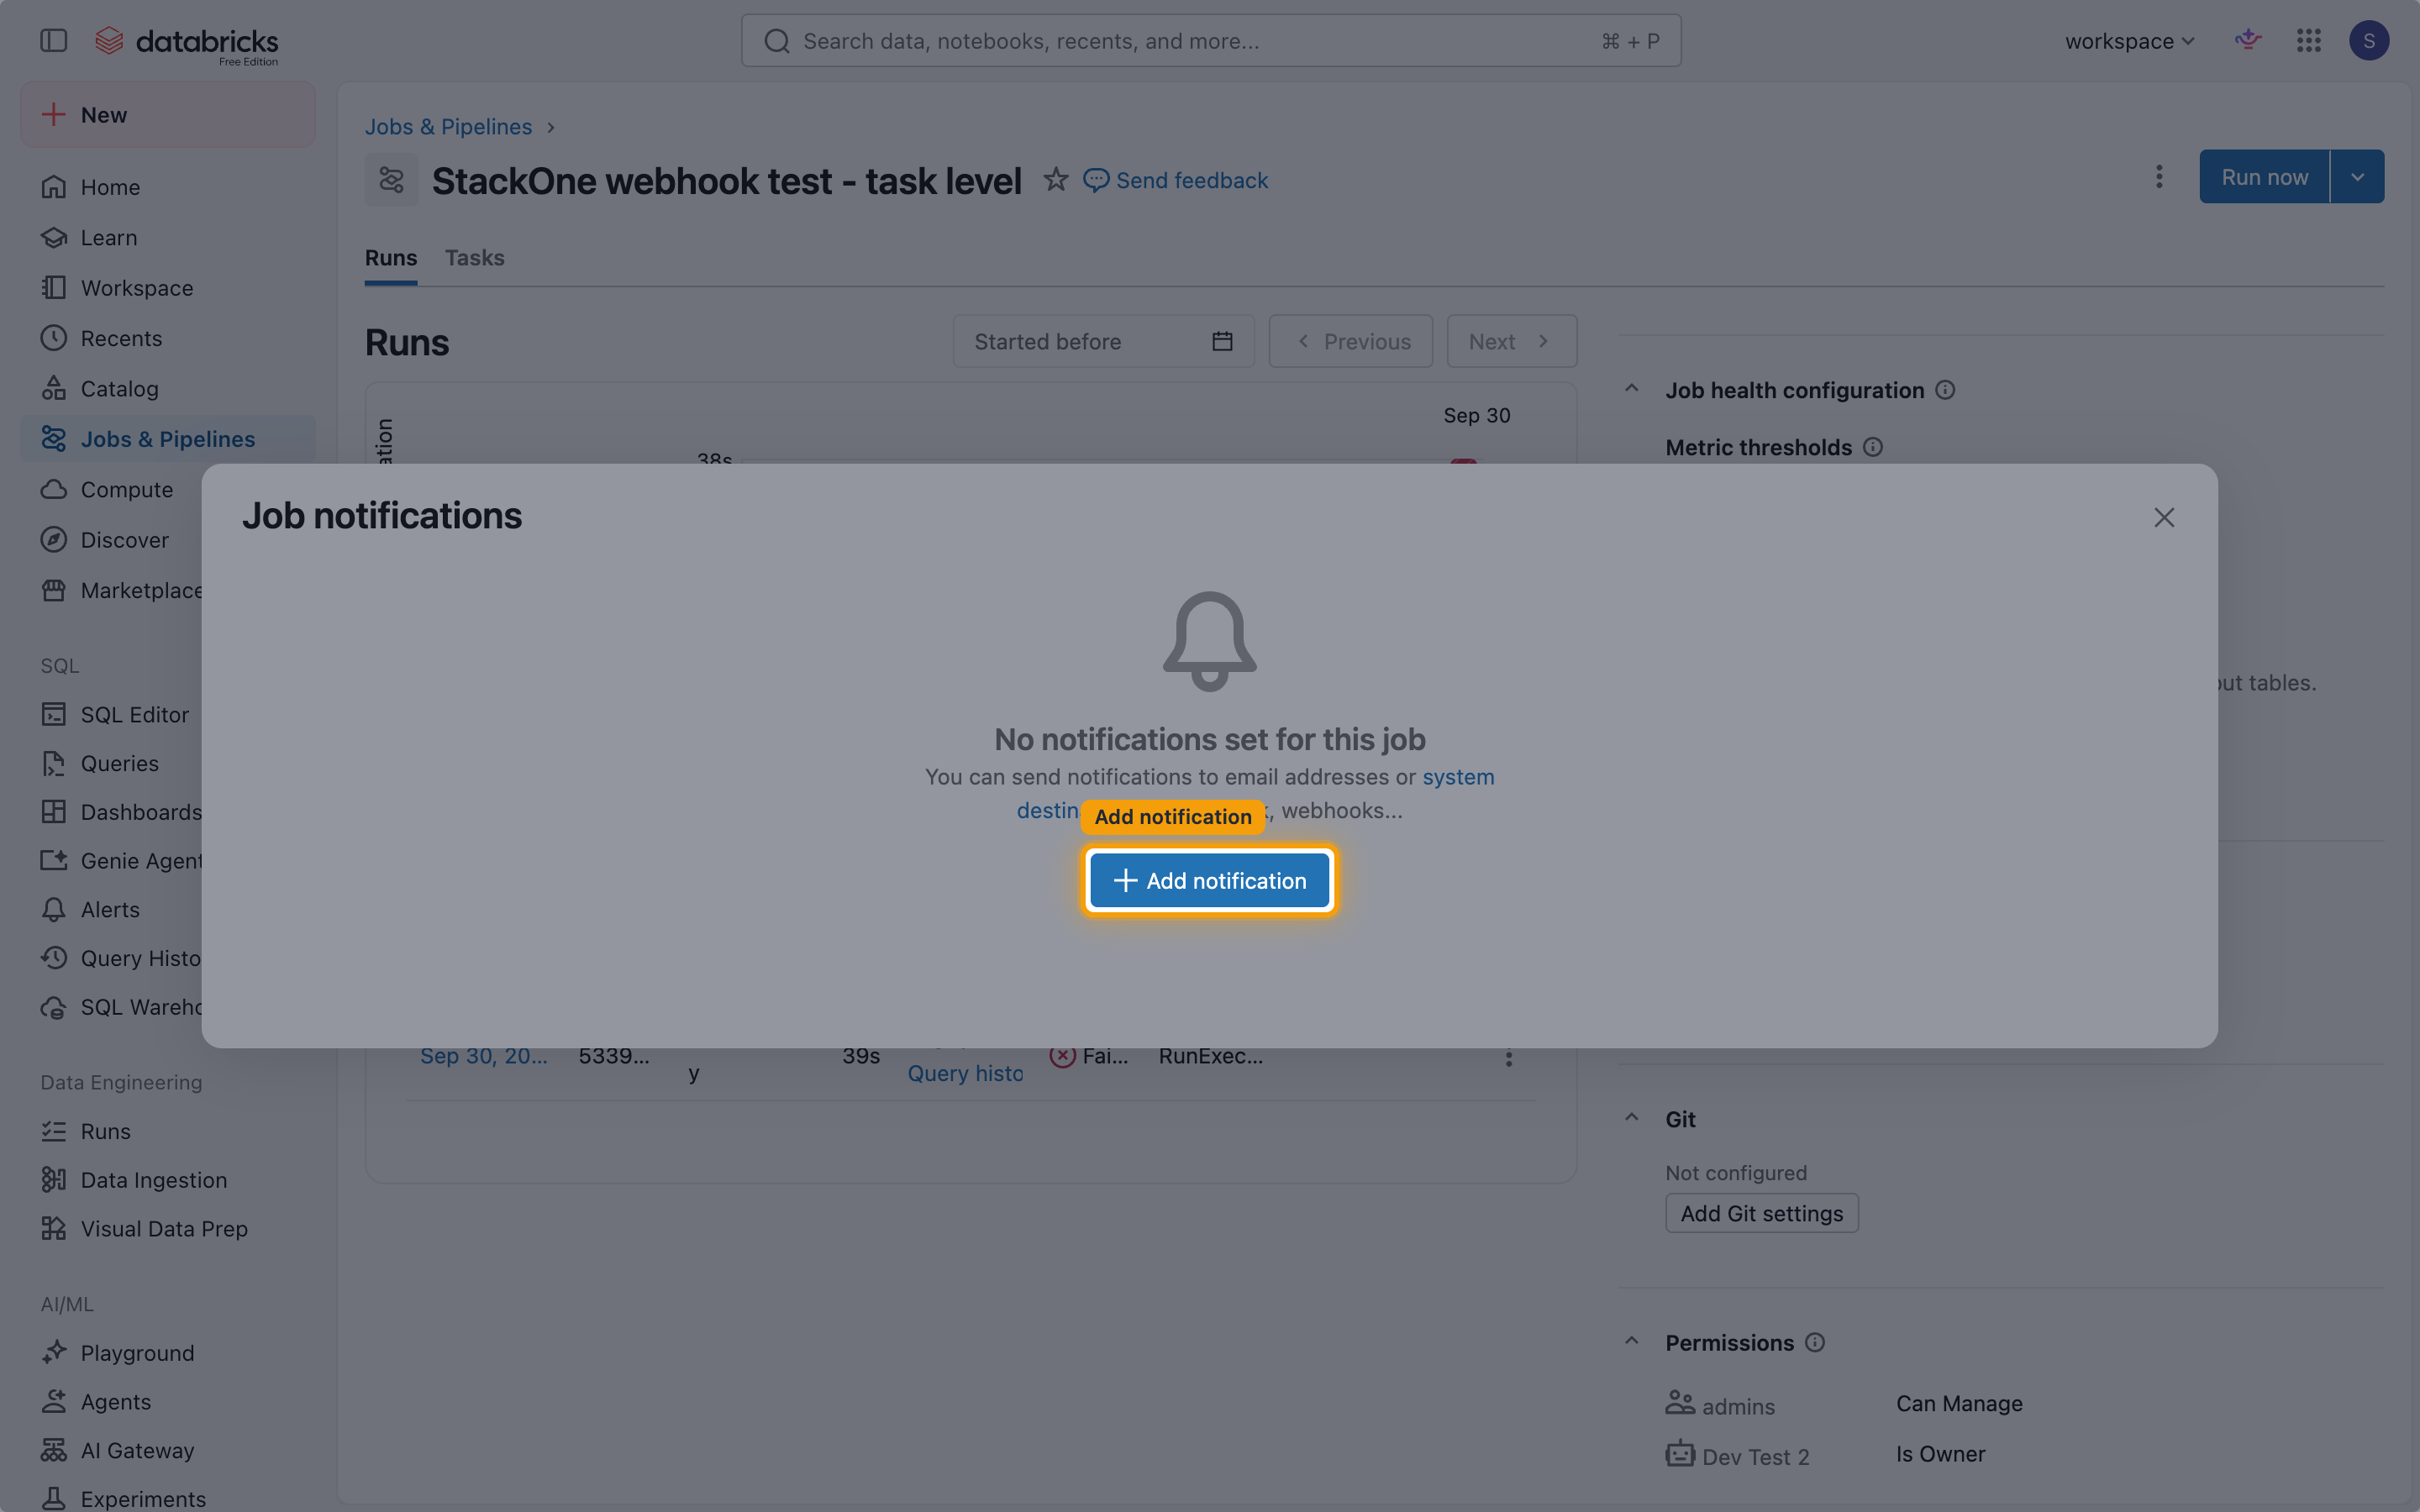Collapse Job health configuration section
This screenshot has width=2420, height=1512.
point(1631,389)
